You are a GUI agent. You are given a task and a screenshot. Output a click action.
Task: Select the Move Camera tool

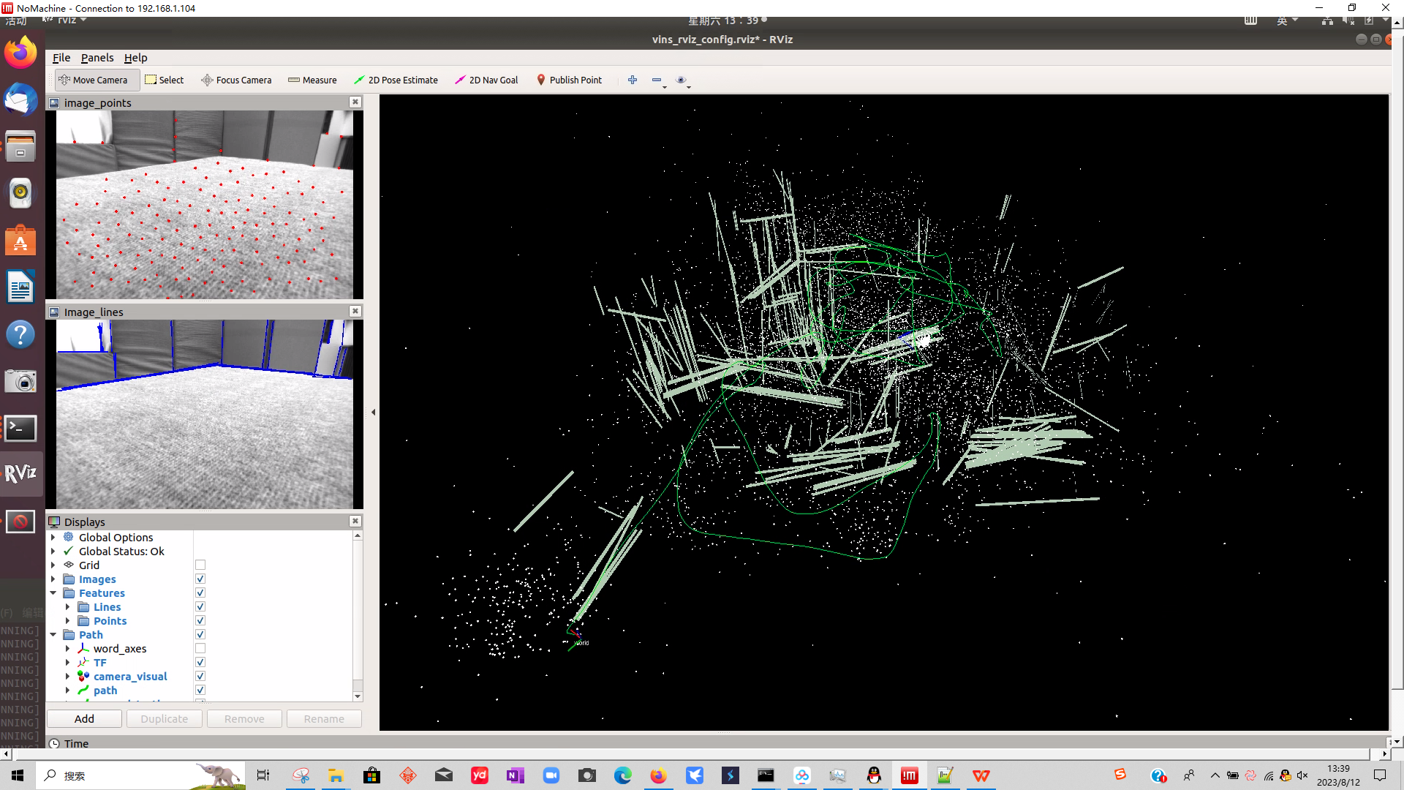(x=93, y=80)
